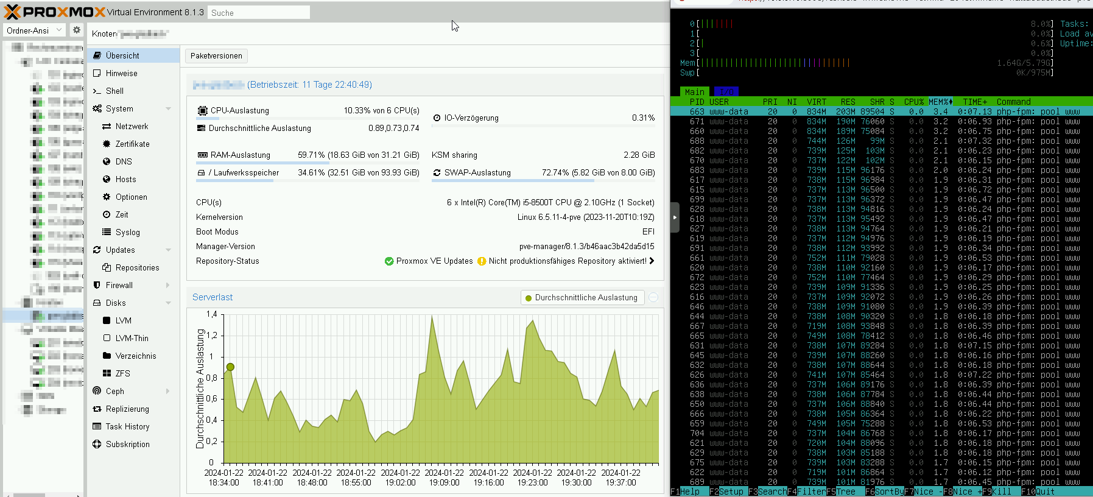This screenshot has height=497, width=1093.
Task: Click the Task History list icon
Action: tap(97, 426)
